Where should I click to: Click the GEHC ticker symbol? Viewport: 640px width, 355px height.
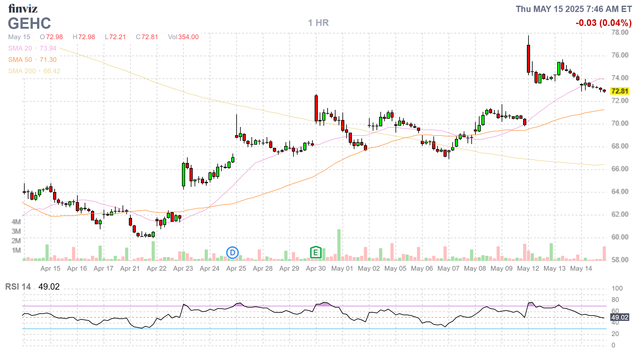pyautogui.click(x=29, y=23)
